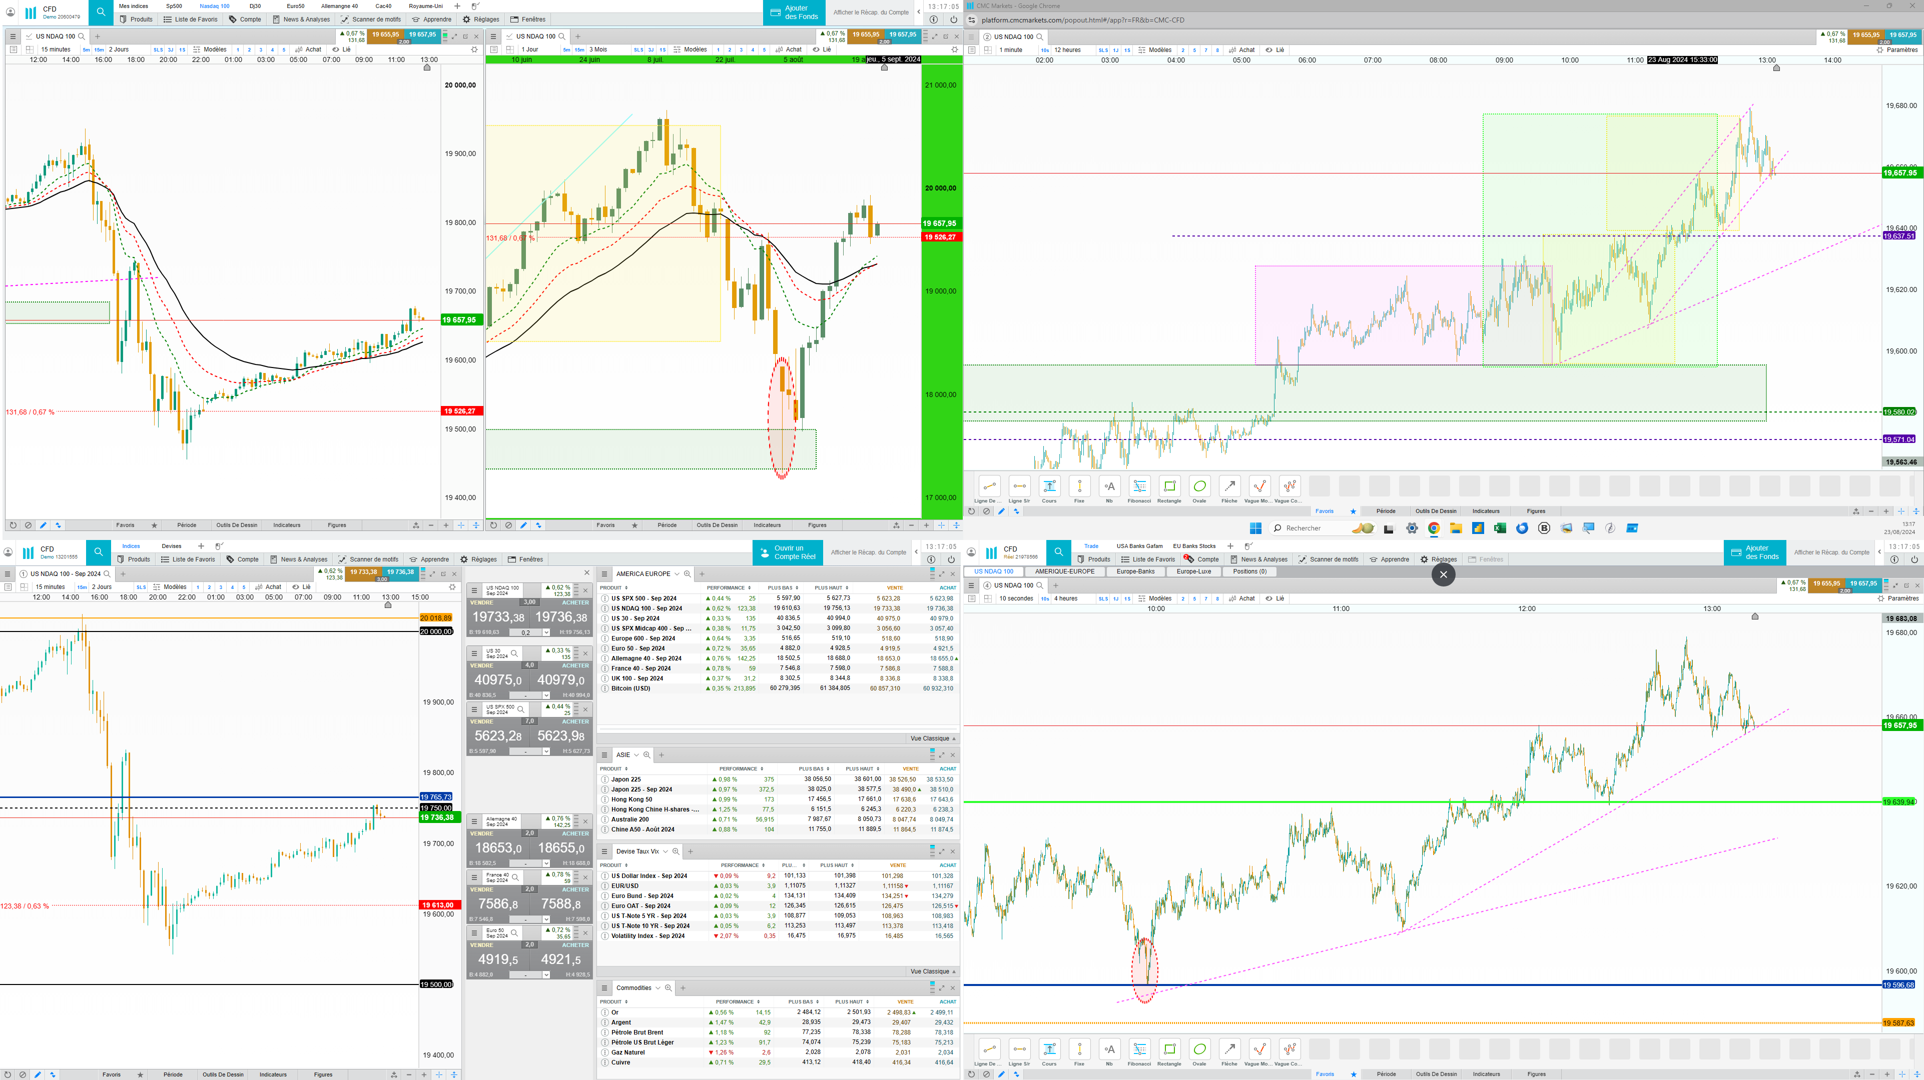Screen dimensions: 1924x1080
Task: Expand the Commodities watchlist dropdown arrow
Action: point(658,988)
